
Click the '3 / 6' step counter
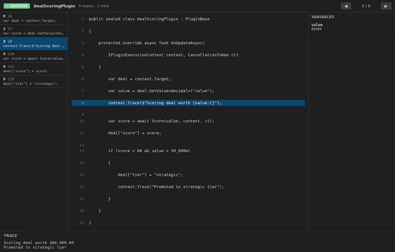pyautogui.click(x=366, y=6)
